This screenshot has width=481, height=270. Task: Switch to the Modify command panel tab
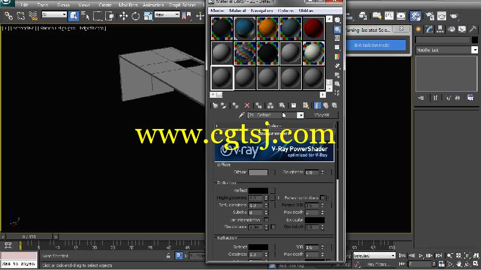coord(429,29)
